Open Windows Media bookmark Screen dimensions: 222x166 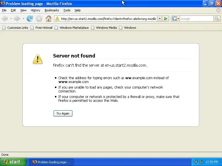click(x=104, y=28)
